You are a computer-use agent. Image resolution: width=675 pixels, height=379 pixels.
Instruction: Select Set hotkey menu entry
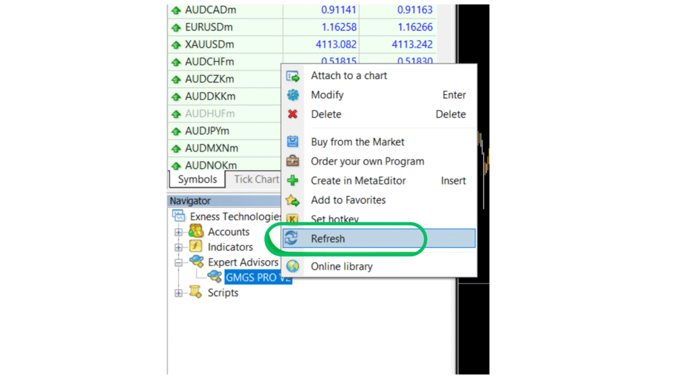tap(335, 219)
